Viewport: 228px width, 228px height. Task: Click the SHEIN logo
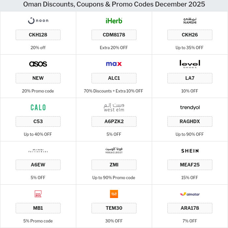[x=190, y=151]
